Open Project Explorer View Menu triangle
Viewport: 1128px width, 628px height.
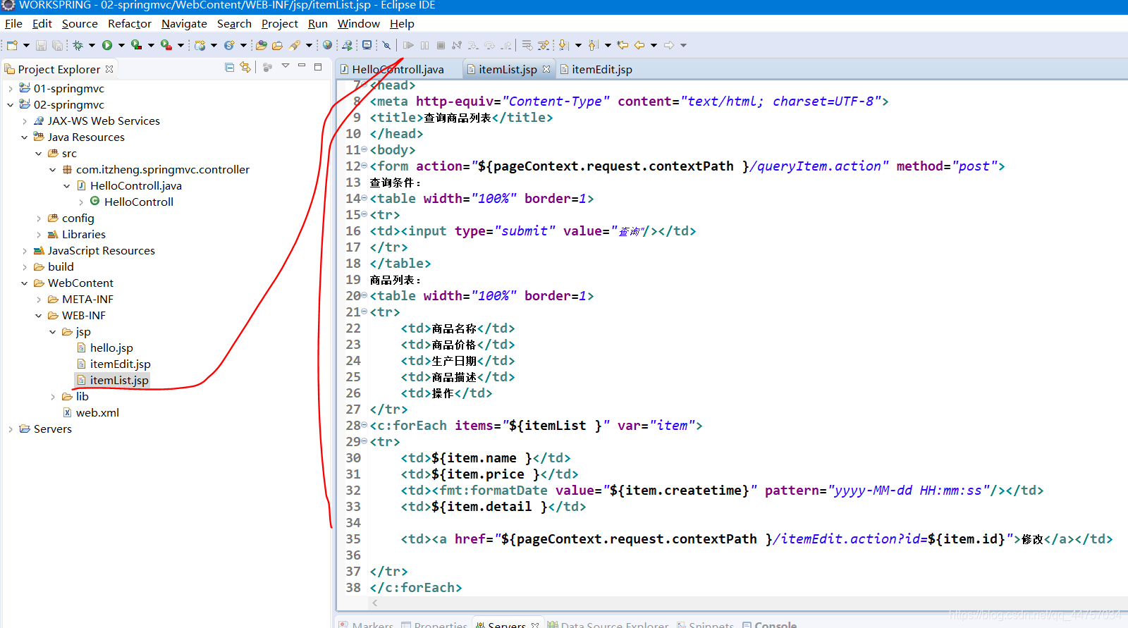(x=286, y=66)
